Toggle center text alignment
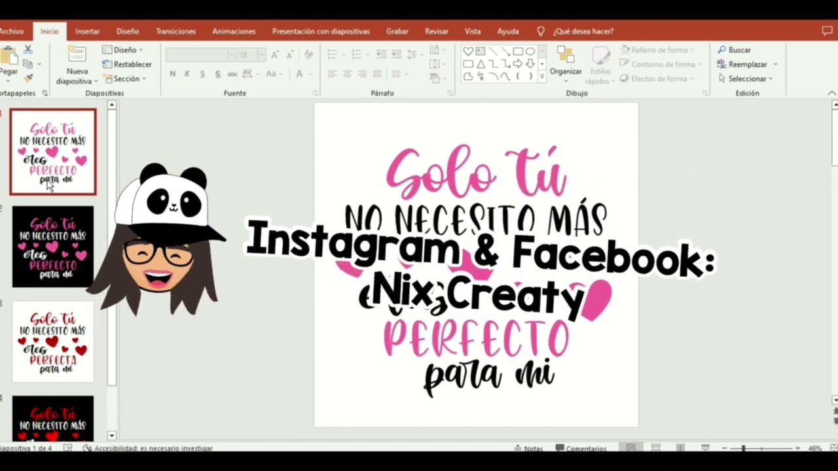This screenshot has width=838, height=471. click(x=347, y=74)
